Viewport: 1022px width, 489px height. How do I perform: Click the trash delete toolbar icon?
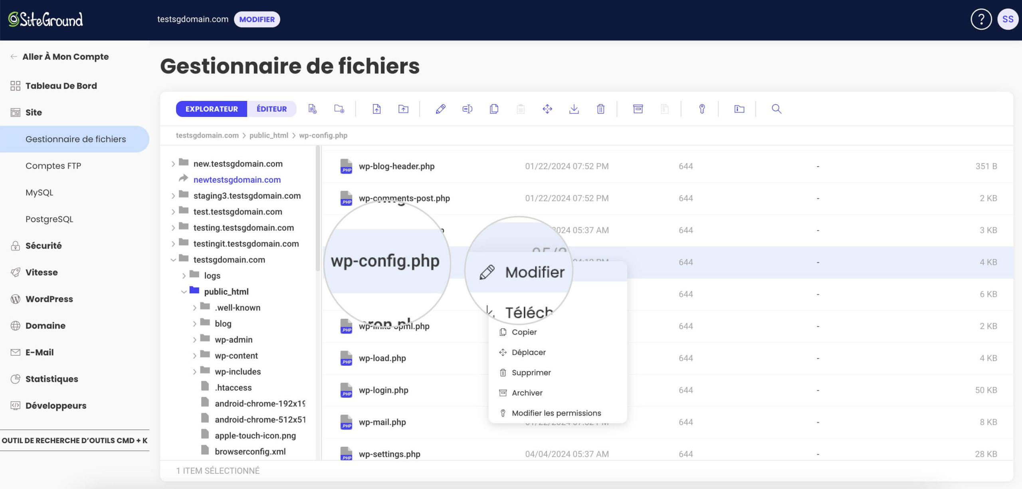click(x=600, y=109)
